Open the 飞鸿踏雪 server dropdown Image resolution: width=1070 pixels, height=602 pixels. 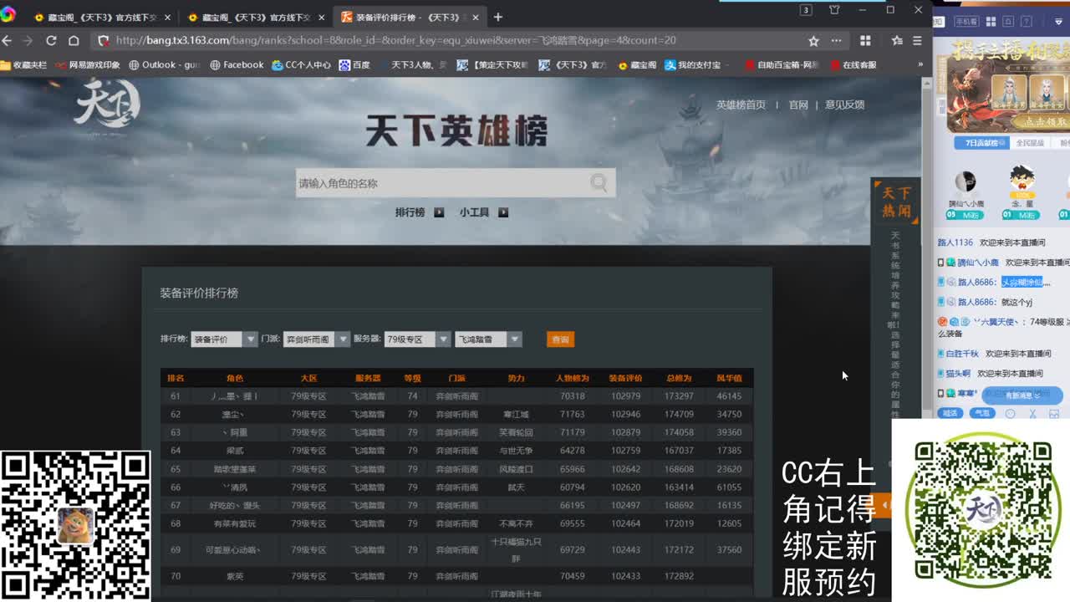487,339
